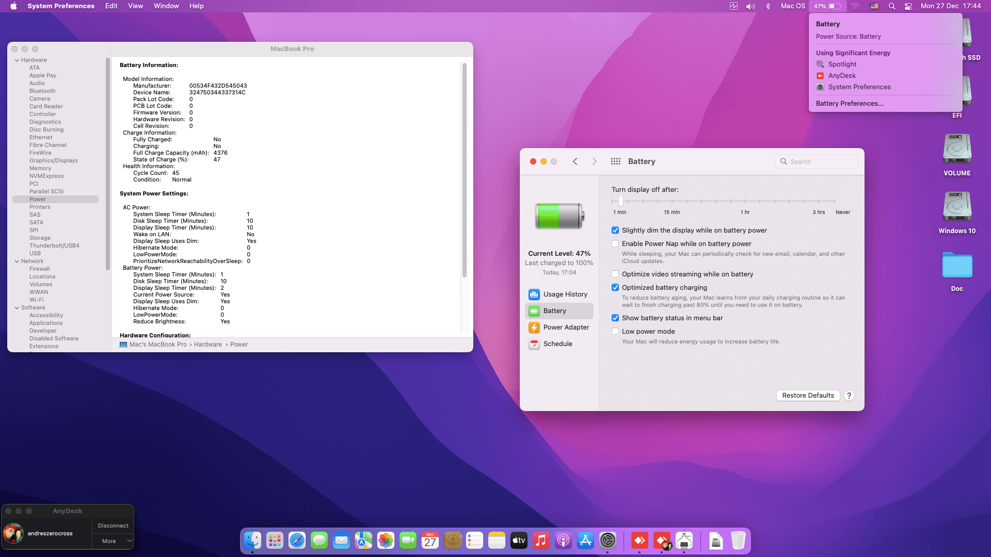The height and width of the screenshot is (557, 991).
Task: Go back in Battery preferences
Action: pyautogui.click(x=575, y=161)
